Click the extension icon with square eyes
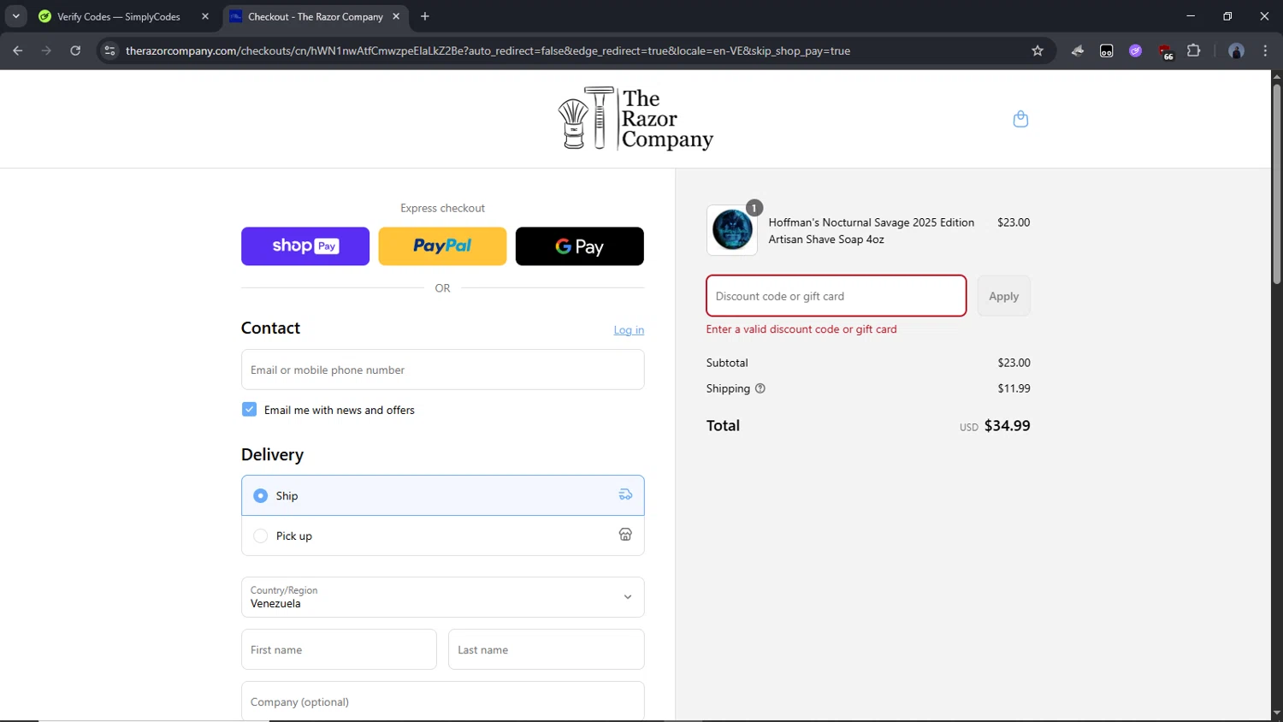 tap(1106, 50)
